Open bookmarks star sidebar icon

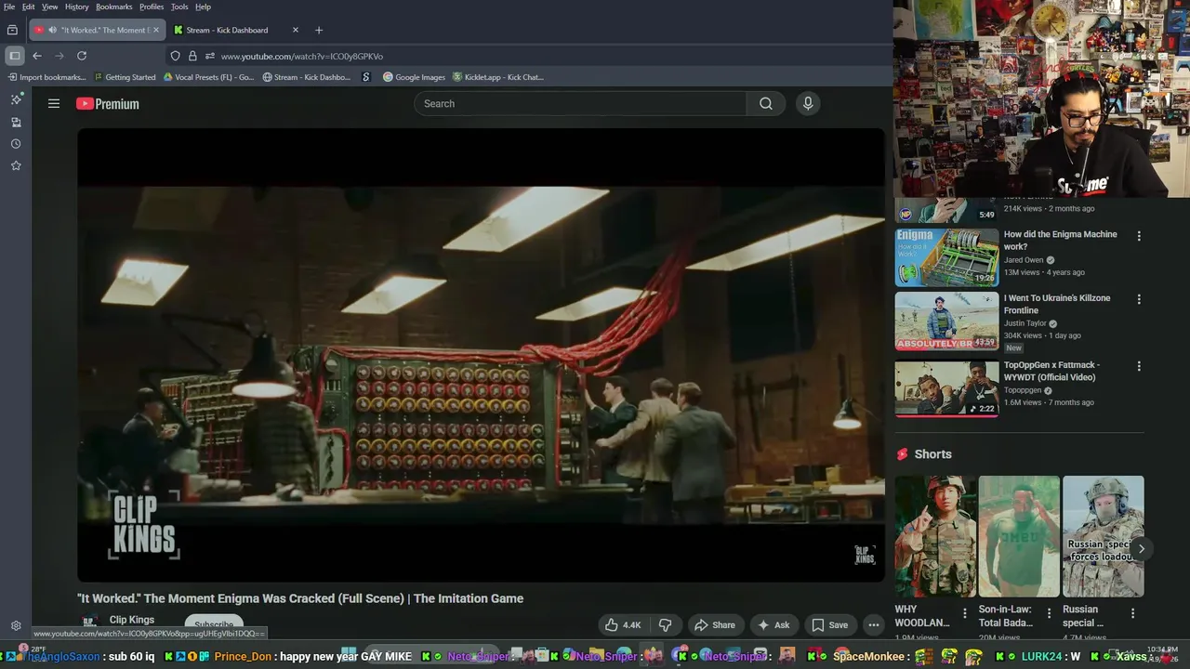(16, 165)
